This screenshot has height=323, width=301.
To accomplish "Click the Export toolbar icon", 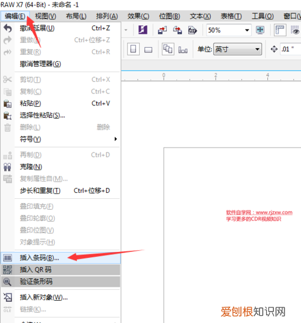I will click(x=178, y=30).
